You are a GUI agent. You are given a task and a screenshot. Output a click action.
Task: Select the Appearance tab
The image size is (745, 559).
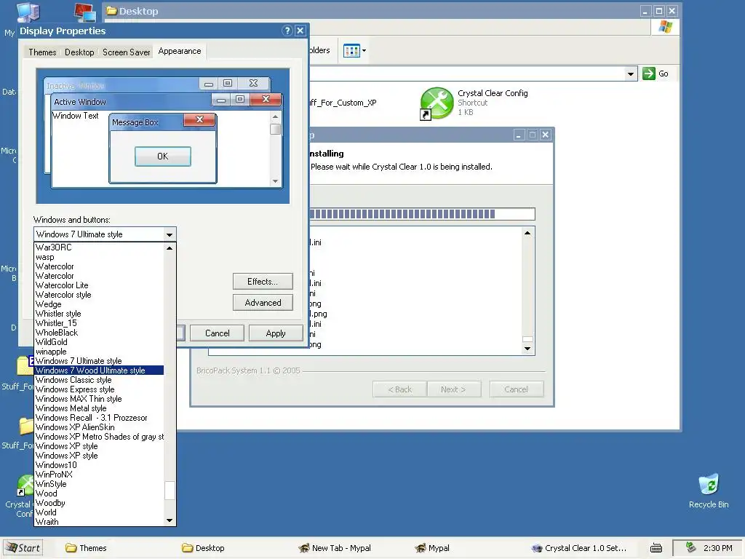(180, 51)
